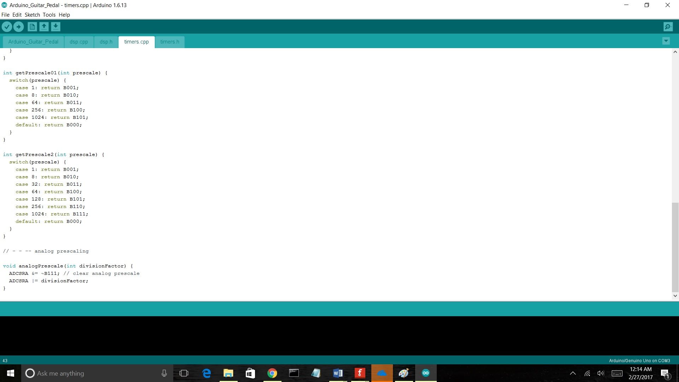Viewport: 679px width, 382px height.
Task: Select the Arduino_Guitar_Pedal tab
Action: pos(33,42)
